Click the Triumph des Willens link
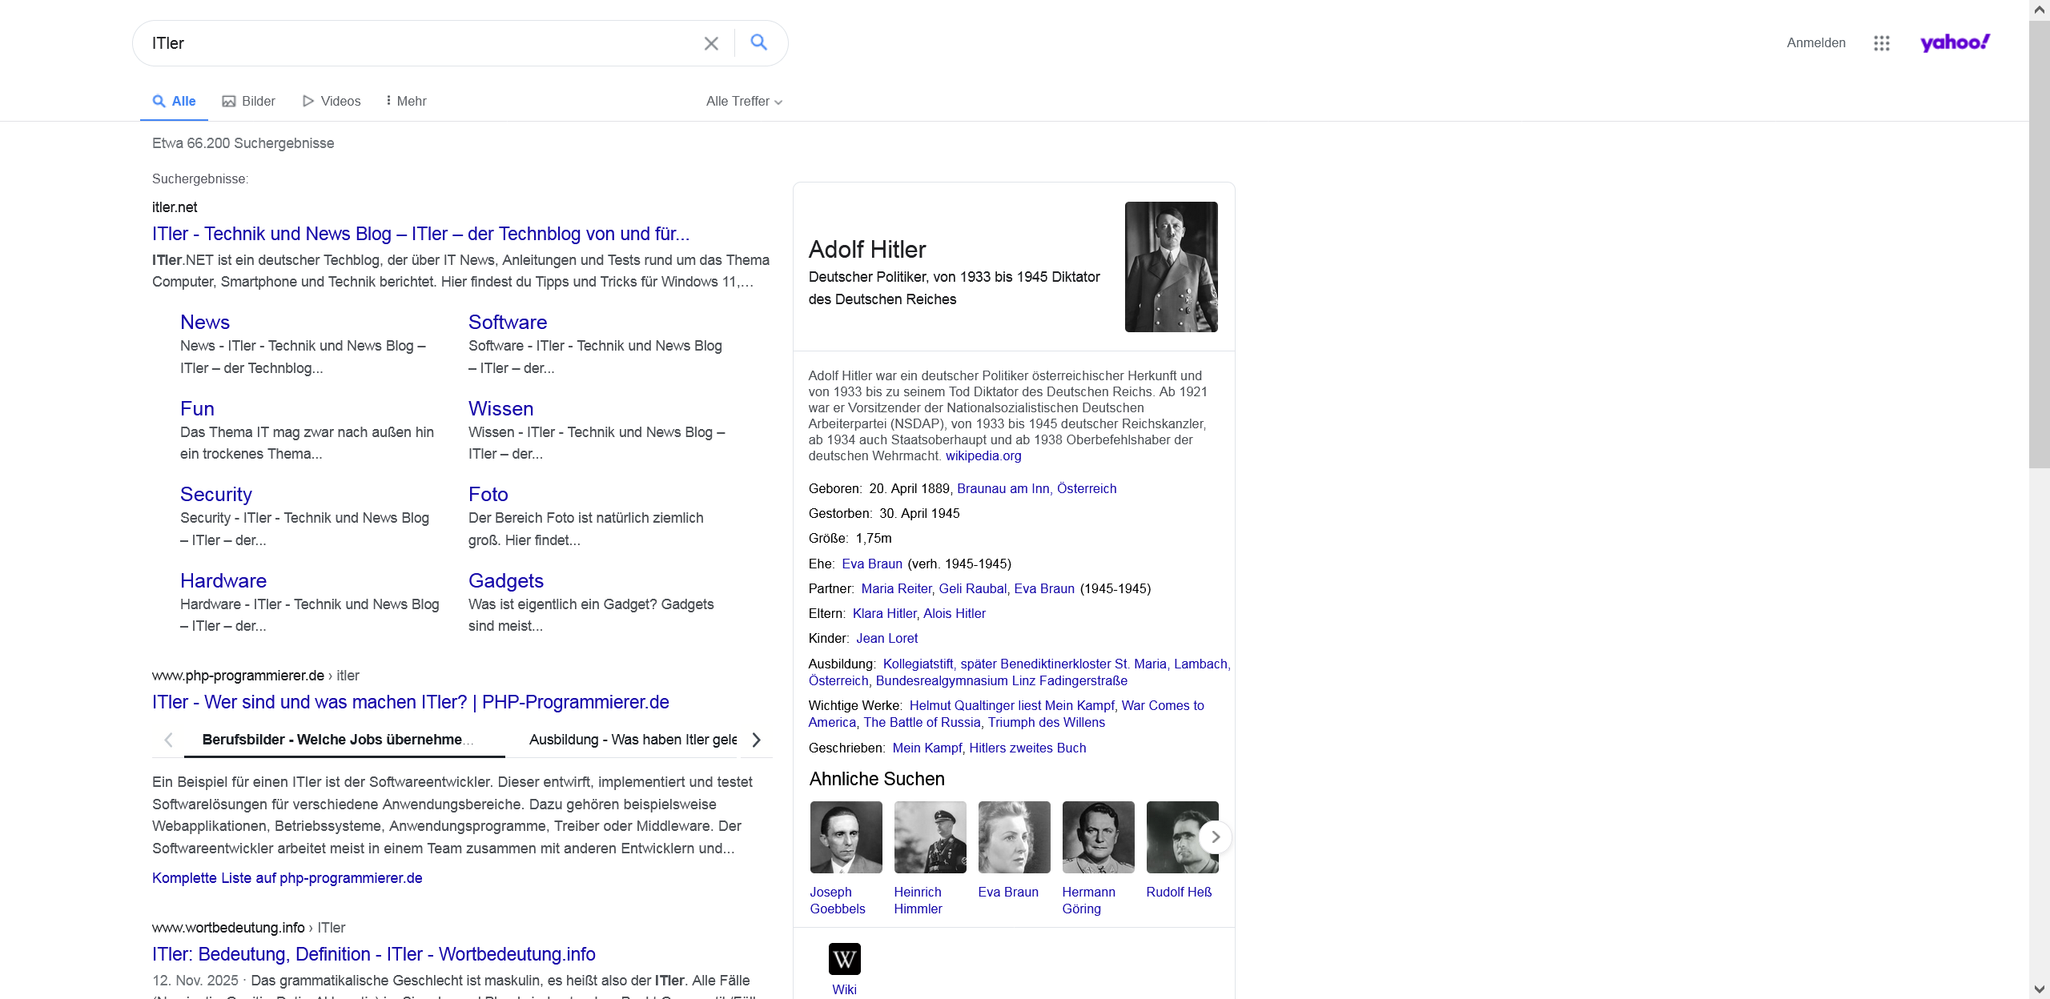Screen dimensions: 2050x999 1047,722
